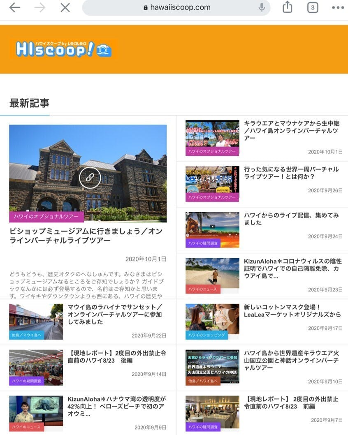Select the 最新記事 section tab
Image resolution: width=348 pixels, height=435 pixels.
coord(29,103)
